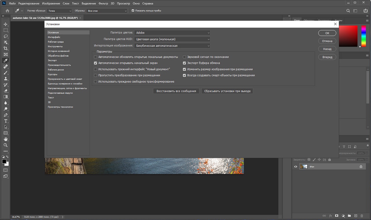Open the "Палитра цветов HUD" dropdown
The width and height of the screenshot is (371, 220).
[x=172, y=39]
